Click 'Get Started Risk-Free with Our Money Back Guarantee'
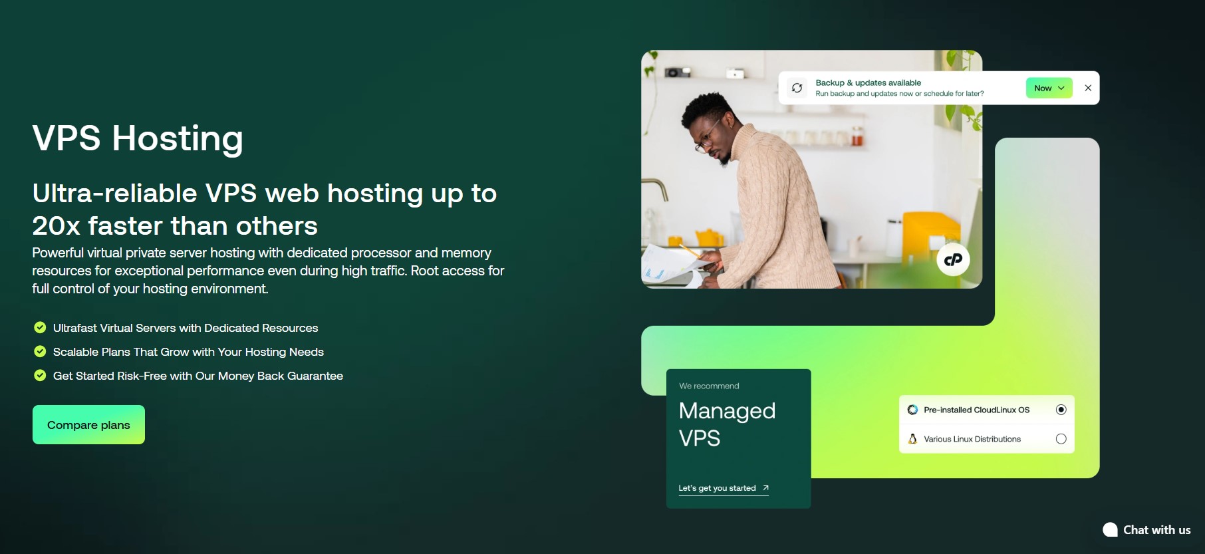Viewport: 1205px width, 554px height. point(198,376)
